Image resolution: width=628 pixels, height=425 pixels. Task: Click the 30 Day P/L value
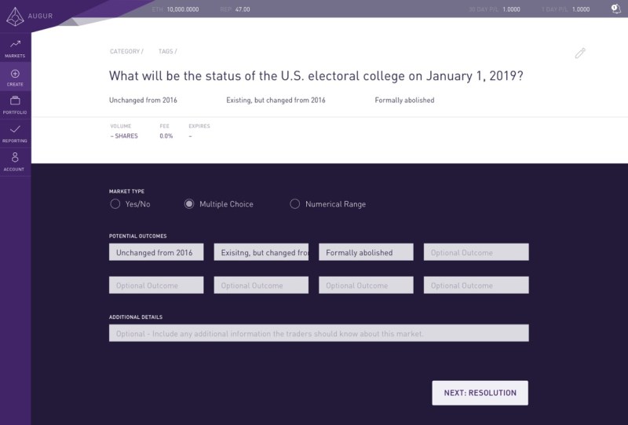(x=512, y=9)
